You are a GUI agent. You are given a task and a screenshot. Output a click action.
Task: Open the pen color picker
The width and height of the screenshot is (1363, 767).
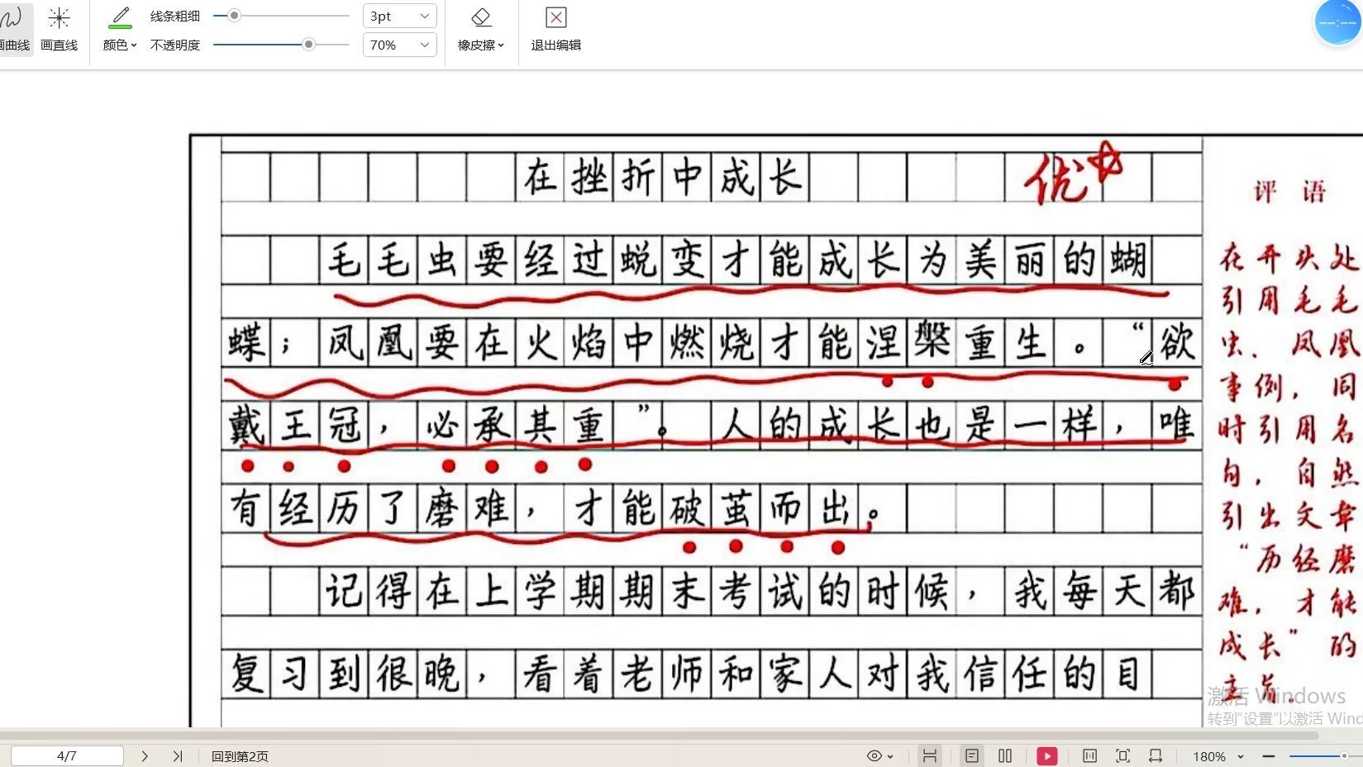(120, 30)
